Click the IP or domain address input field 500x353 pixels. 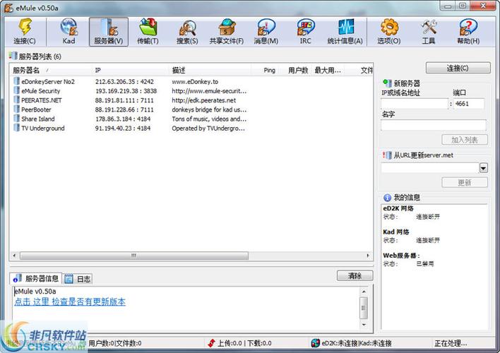coord(414,104)
